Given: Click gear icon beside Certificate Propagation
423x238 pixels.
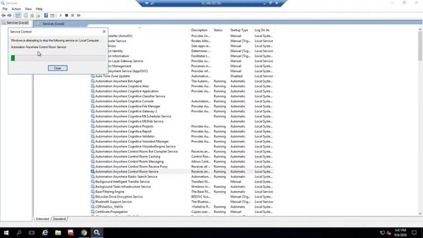Looking at the screenshot, I should (93, 212).
